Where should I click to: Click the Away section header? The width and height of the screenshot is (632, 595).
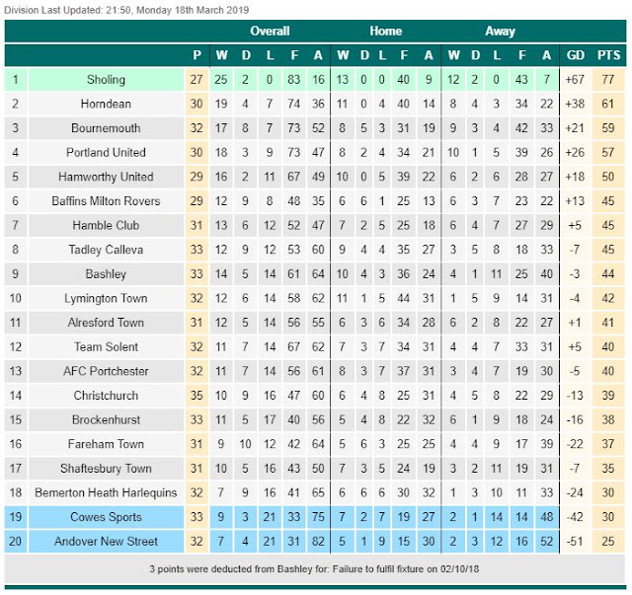(500, 31)
